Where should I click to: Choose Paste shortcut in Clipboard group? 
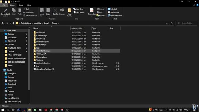[x=30, y=16]
